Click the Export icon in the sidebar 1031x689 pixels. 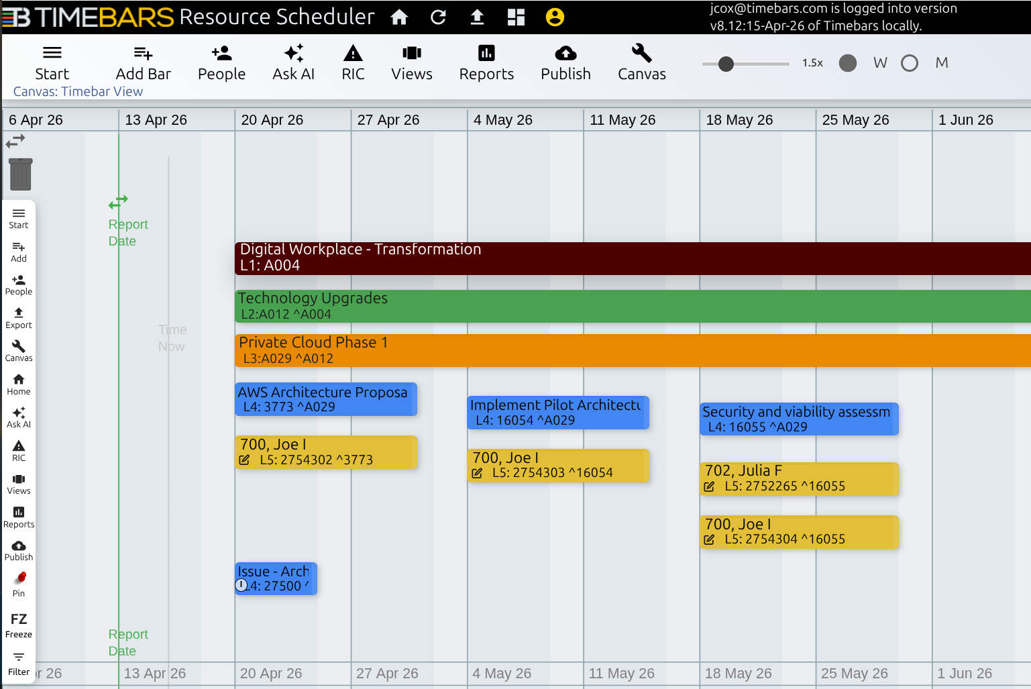coord(19,317)
